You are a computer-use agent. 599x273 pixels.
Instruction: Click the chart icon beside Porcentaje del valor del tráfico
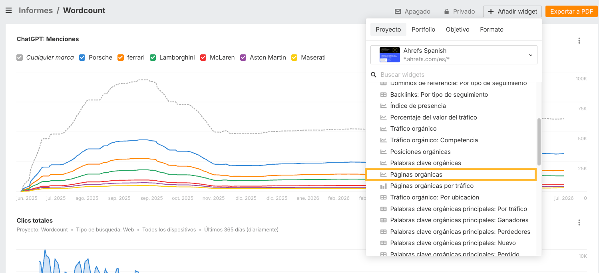[383, 118]
